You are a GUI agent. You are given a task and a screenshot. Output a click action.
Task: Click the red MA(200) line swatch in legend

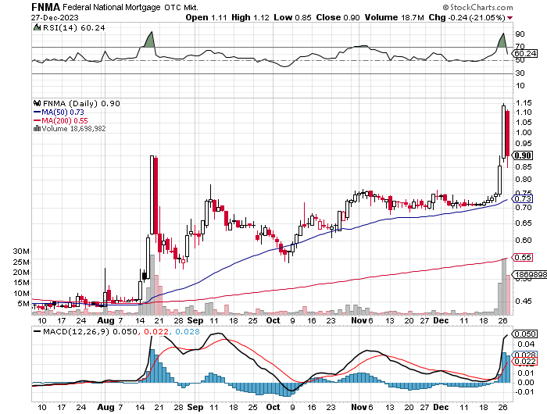37,120
